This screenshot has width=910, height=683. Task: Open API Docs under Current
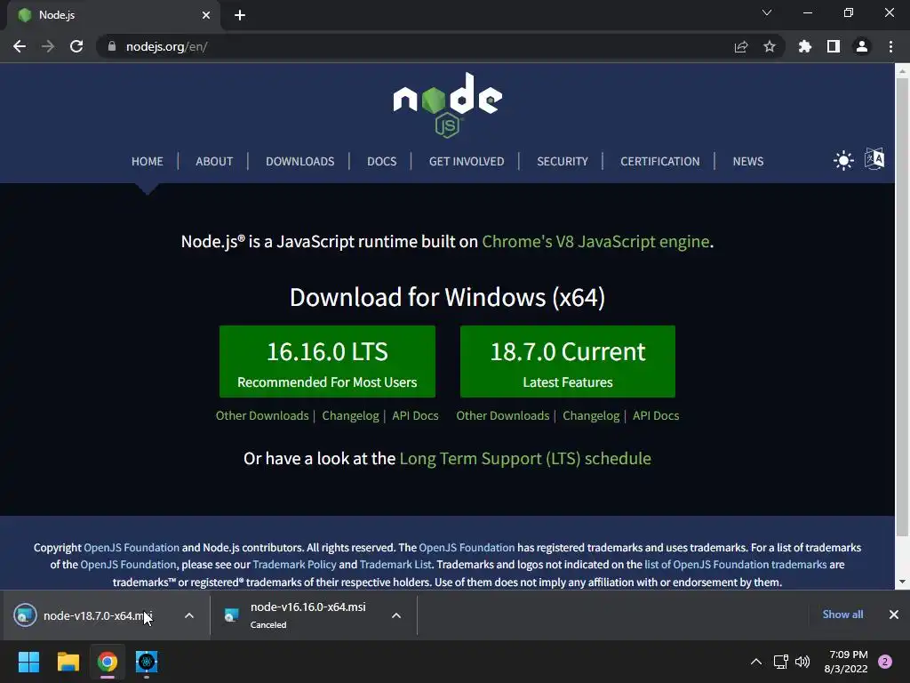pos(656,416)
